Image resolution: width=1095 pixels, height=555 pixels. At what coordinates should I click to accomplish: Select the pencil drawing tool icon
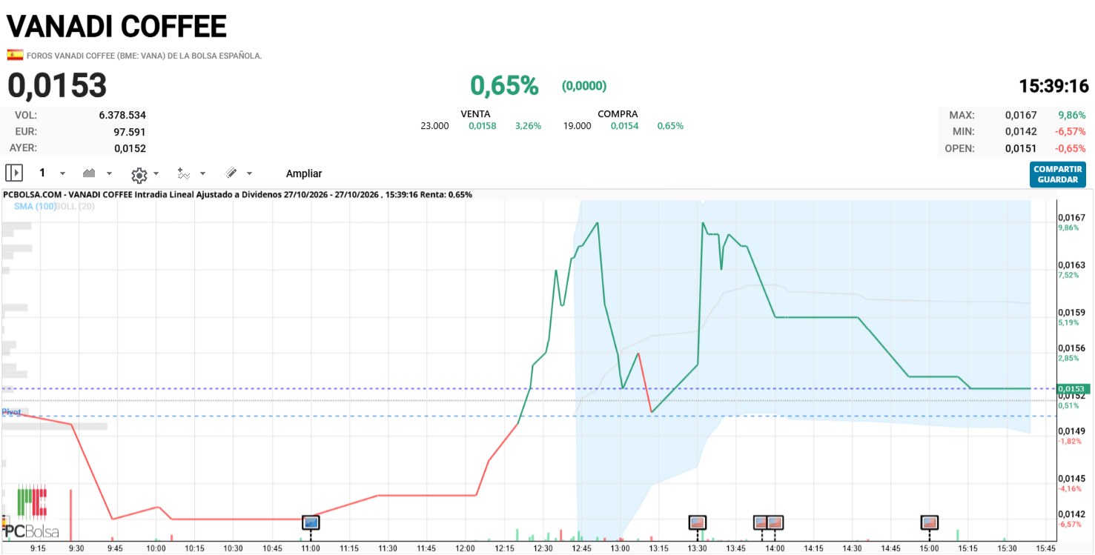pos(231,173)
